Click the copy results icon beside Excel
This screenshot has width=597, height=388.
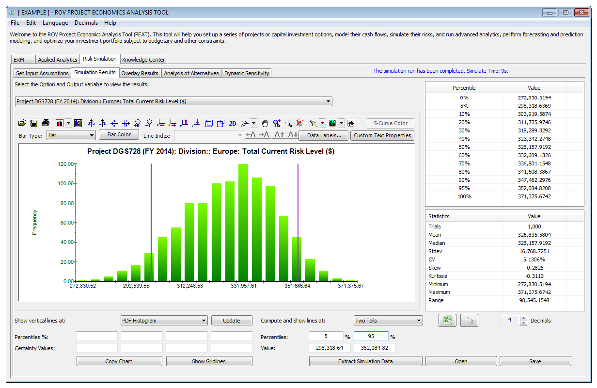point(469,321)
